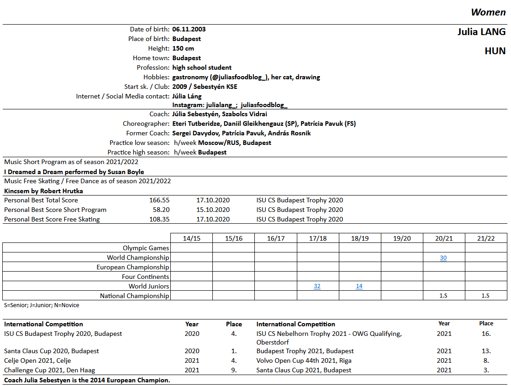
Task: Click the date '15.10.2020'
Action: [213, 210]
